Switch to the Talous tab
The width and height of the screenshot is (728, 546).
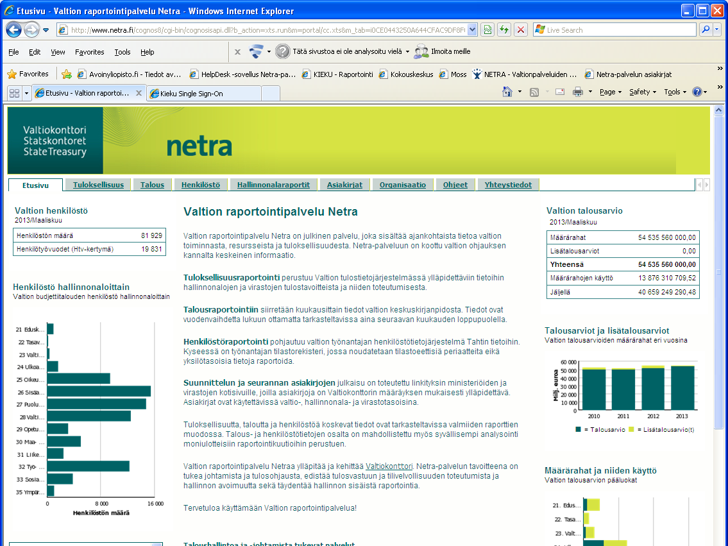(x=152, y=185)
